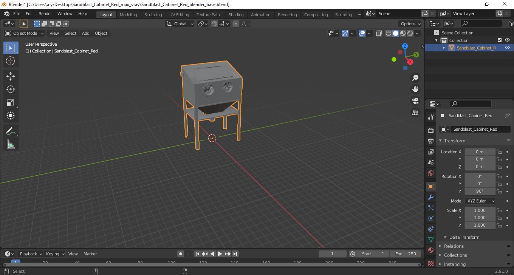Toggle camera view icon

tap(415, 101)
